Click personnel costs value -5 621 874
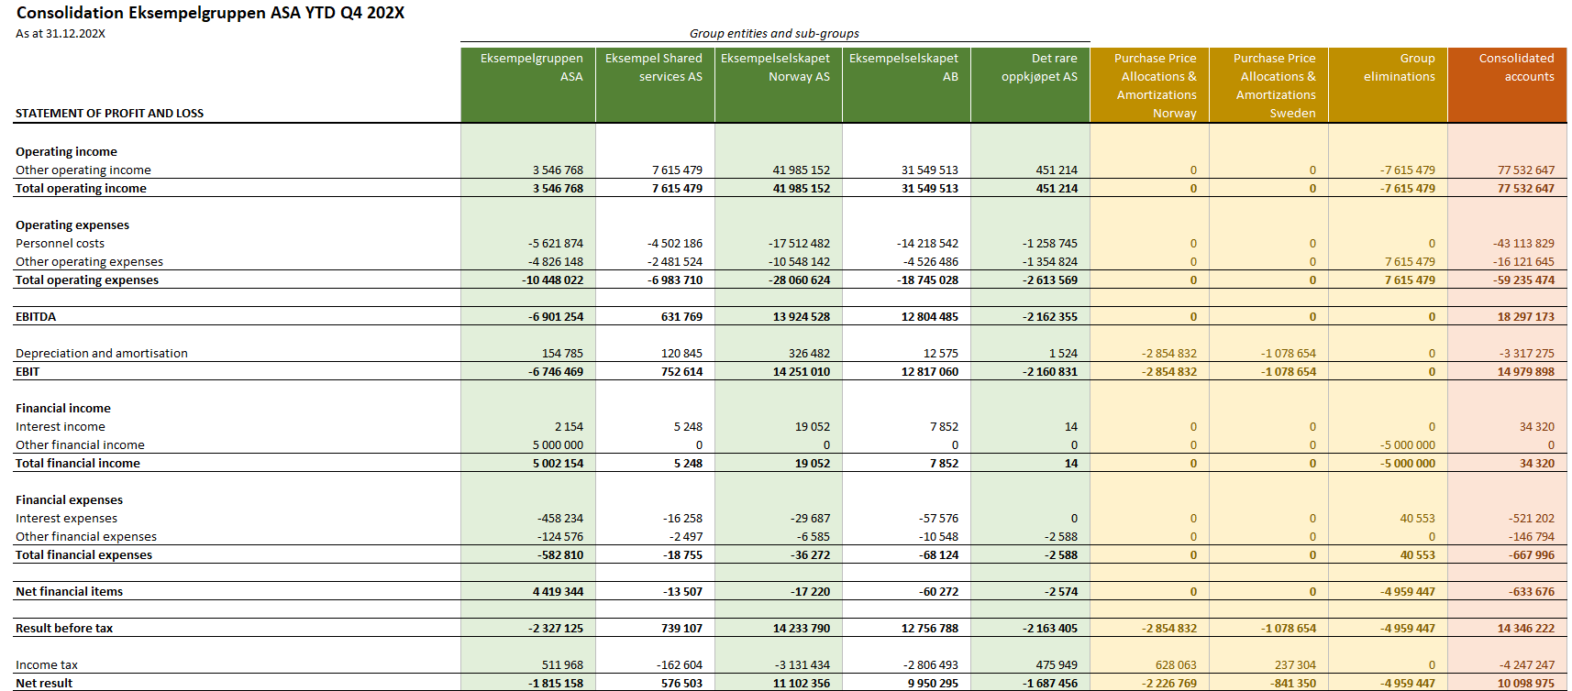Viewport: 1572px width, 691px height. [556, 244]
